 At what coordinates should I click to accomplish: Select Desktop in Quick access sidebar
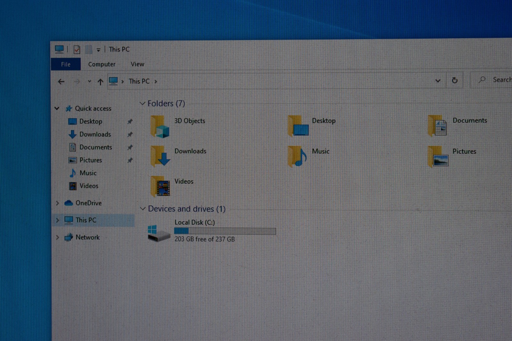click(91, 121)
